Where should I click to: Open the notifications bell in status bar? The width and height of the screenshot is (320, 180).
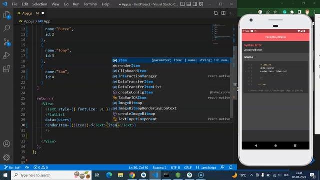(231, 168)
